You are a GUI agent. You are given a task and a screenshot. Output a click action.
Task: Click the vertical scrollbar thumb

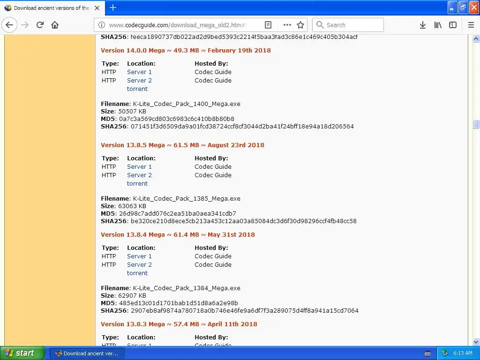476,124
